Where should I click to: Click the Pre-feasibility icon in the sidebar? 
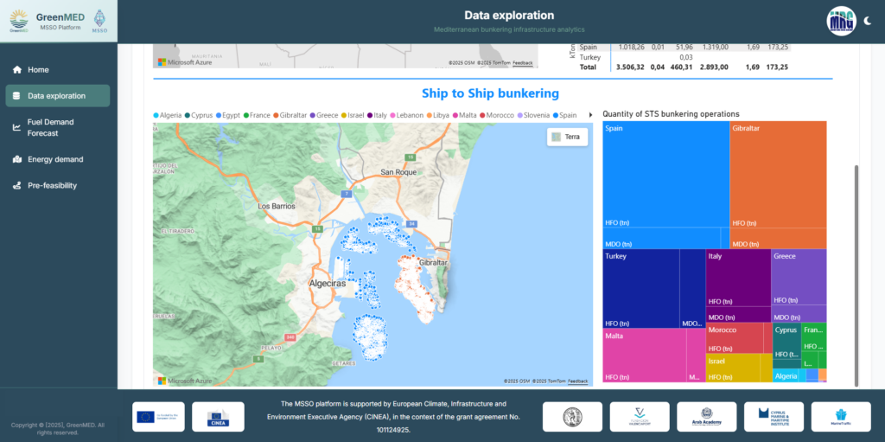[x=16, y=185]
